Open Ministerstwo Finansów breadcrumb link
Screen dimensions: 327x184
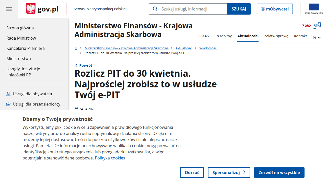[126, 48]
